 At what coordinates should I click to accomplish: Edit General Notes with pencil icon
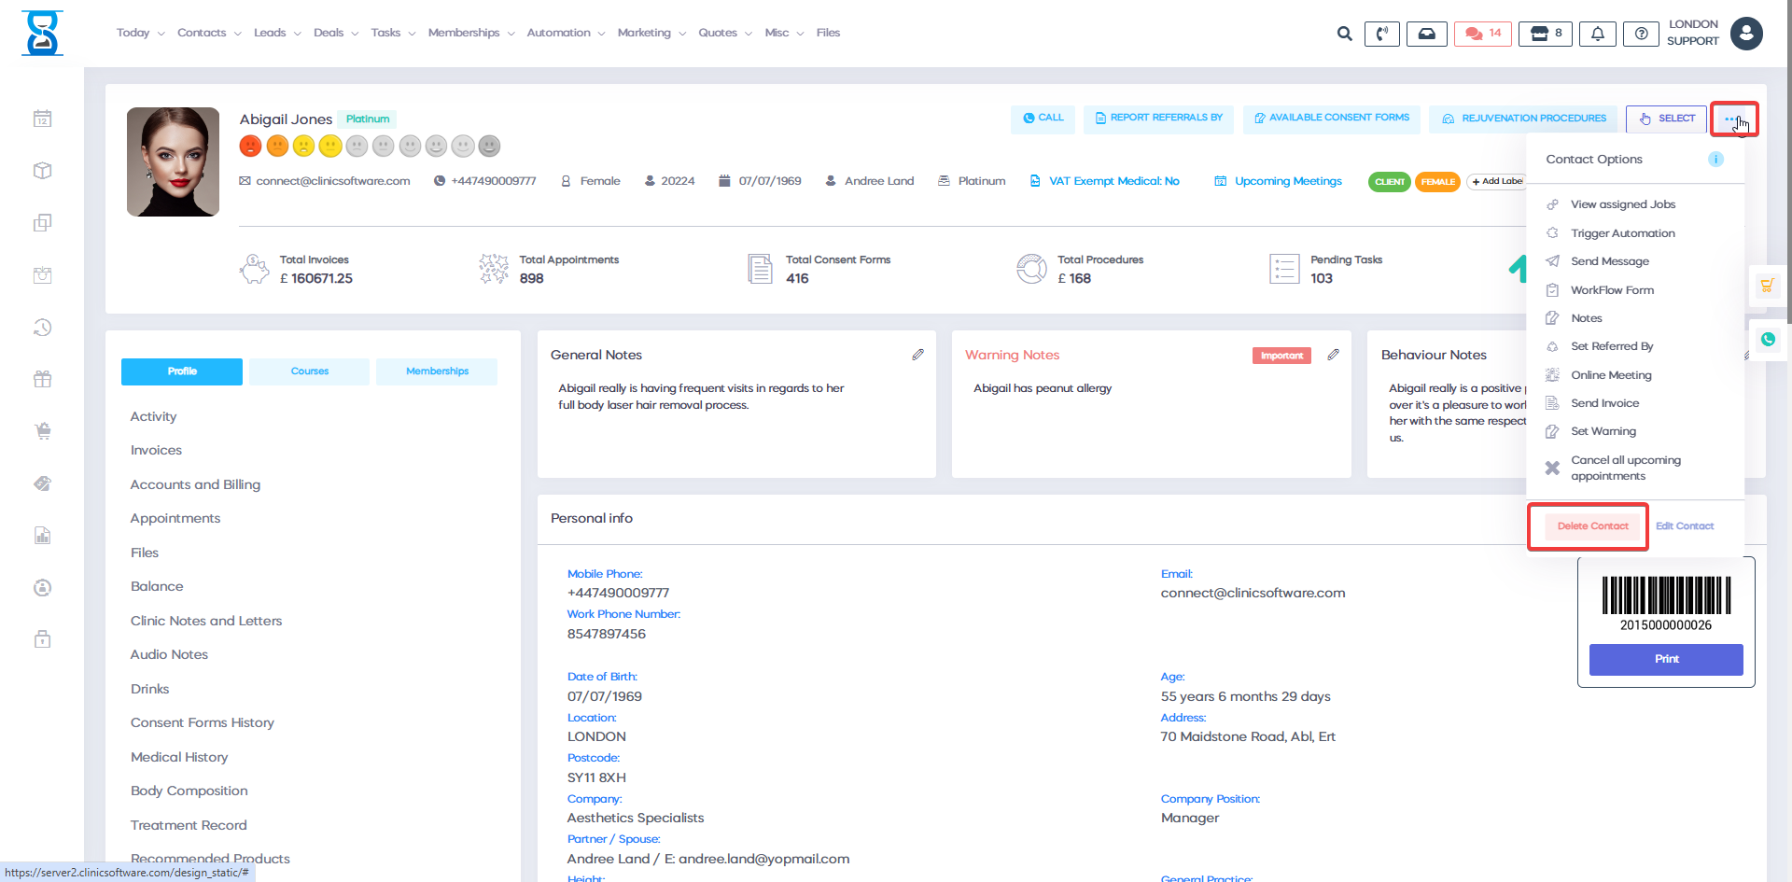(917, 355)
